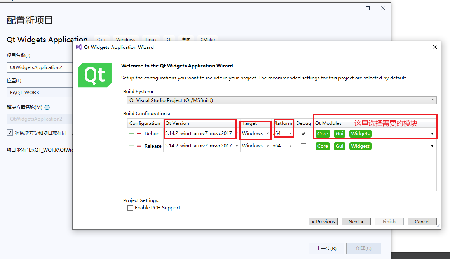Click the 项目名称 input field

[x=40, y=67]
